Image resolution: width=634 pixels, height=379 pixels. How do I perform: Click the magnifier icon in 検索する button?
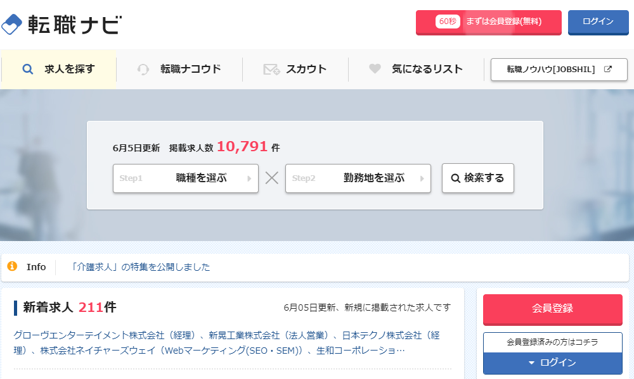coord(455,178)
